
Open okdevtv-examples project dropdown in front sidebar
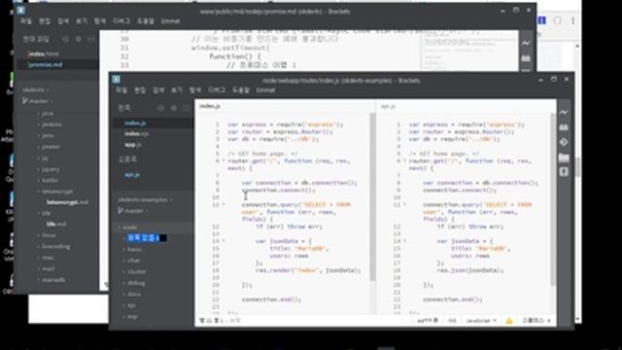(145, 199)
